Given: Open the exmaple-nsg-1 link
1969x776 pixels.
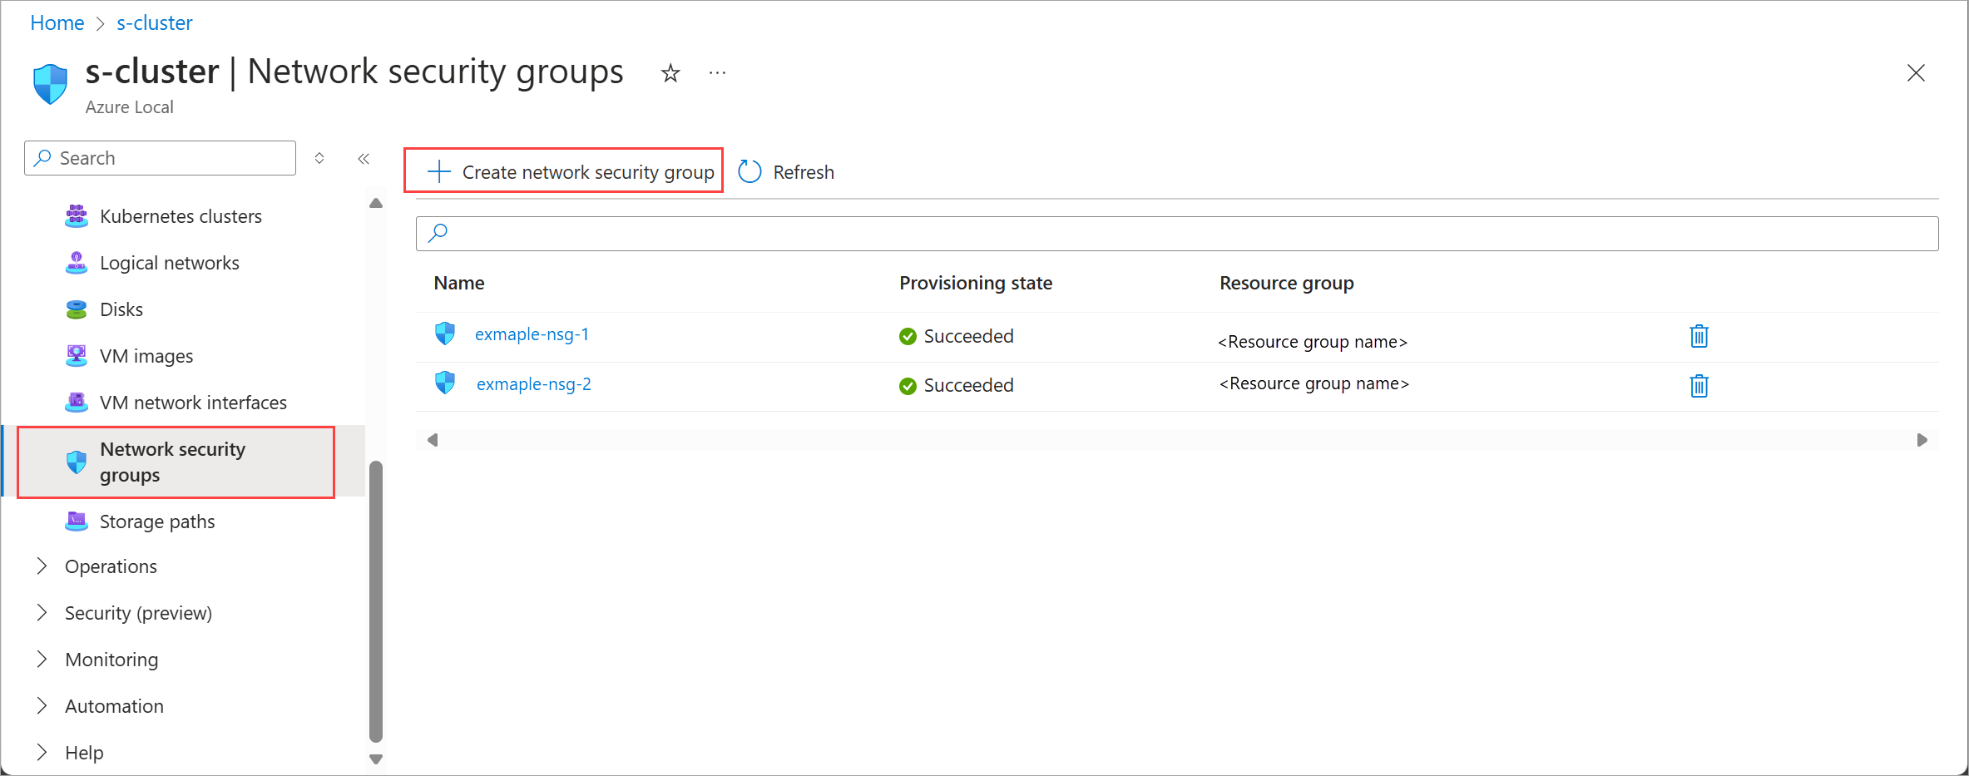Looking at the screenshot, I should click(x=532, y=334).
